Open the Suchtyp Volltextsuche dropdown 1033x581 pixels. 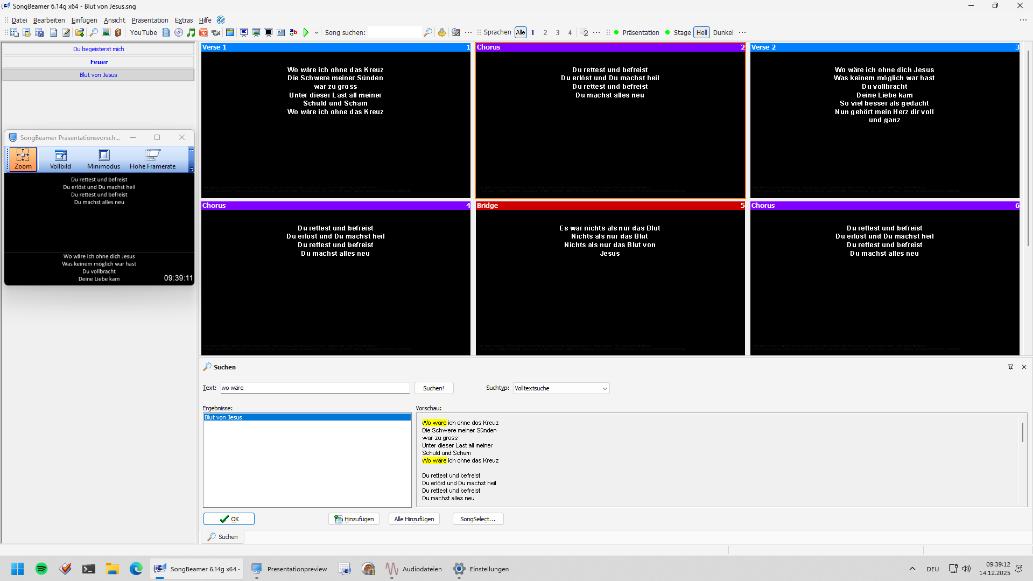pyautogui.click(x=561, y=388)
